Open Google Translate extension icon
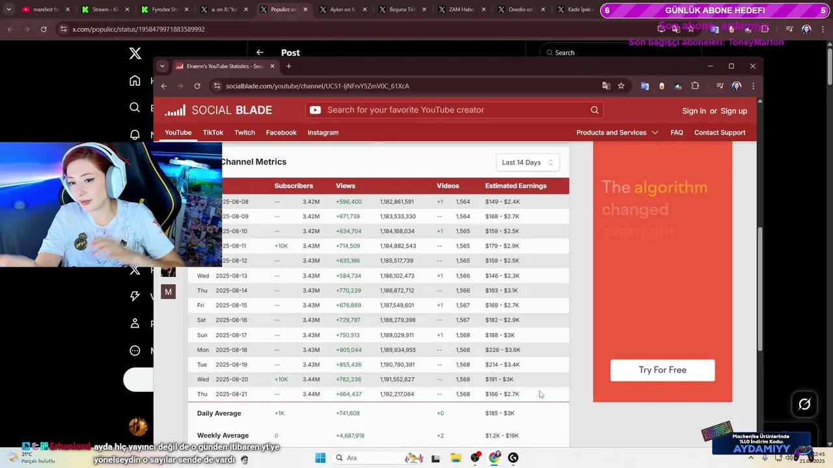 coord(645,86)
